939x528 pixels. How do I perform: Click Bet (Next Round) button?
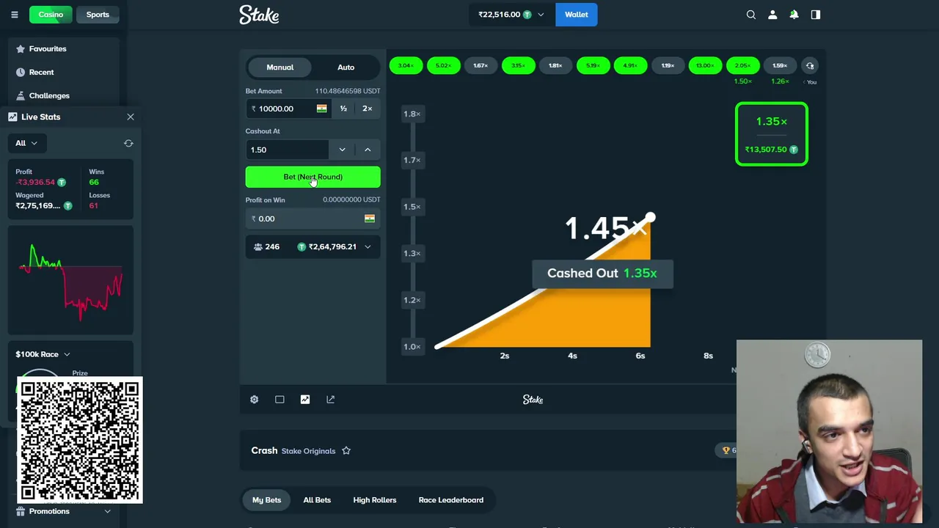click(x=313, y=177)
